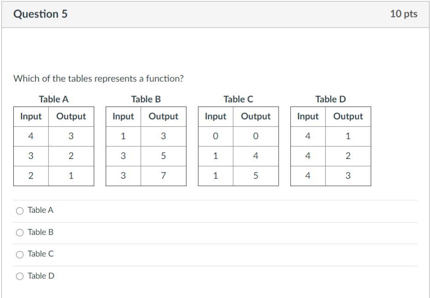The height and width of the screenshot is (298, 430).
Task: Click the Table B title above second table
Action: click(146, 99)
